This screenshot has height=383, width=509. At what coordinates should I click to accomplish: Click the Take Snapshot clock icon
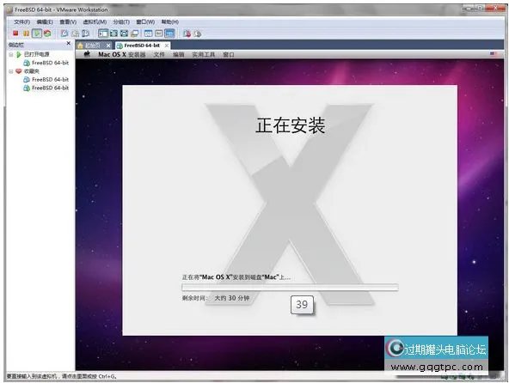[64, 33]
